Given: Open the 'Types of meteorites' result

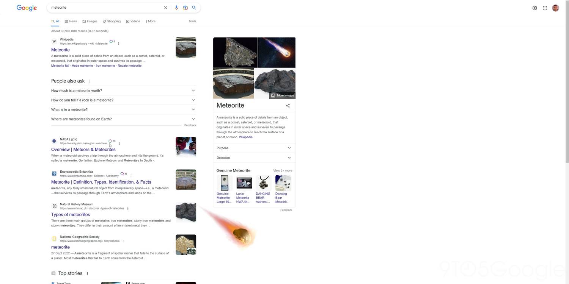Looking at the screenshot, I should point(70,214).
